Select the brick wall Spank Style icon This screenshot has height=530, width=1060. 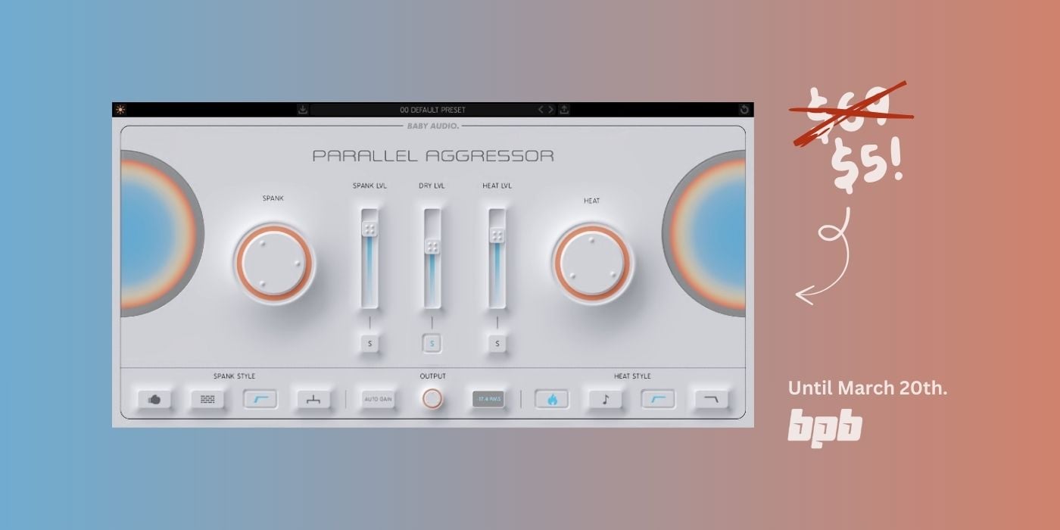pyautogui.click(x=207, y=400)
